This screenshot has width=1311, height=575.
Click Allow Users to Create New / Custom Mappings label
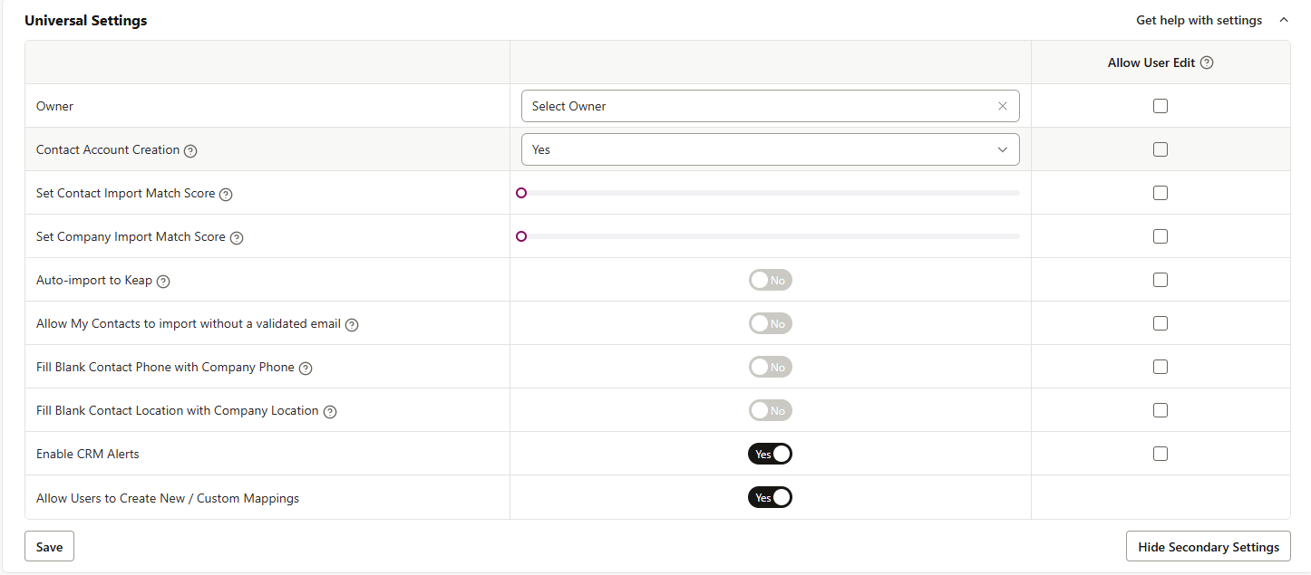click(x=168, y=498)
